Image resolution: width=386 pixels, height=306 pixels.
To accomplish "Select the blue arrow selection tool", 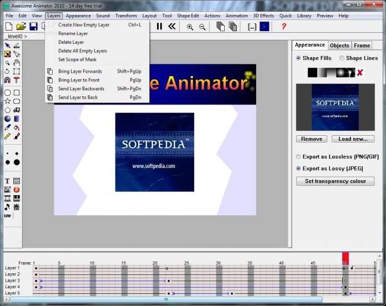I will (x=7, y=45).
